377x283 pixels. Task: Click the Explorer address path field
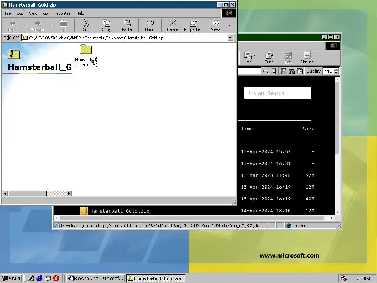pos(124,38)
